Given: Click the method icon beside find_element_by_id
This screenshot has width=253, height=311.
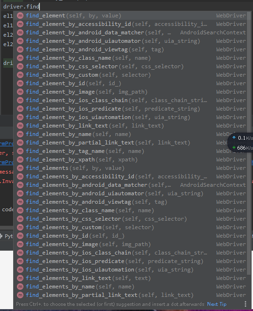Looking at the screenshot, I should tap(20, 83).
